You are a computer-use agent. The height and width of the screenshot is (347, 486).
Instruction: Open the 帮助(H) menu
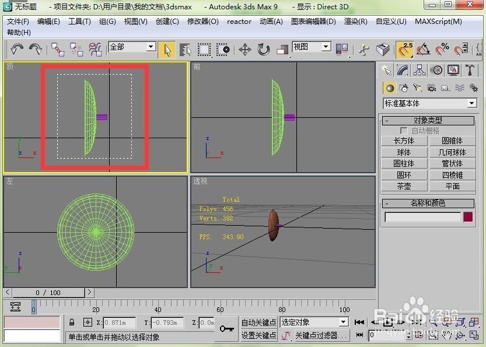[19, 32]
